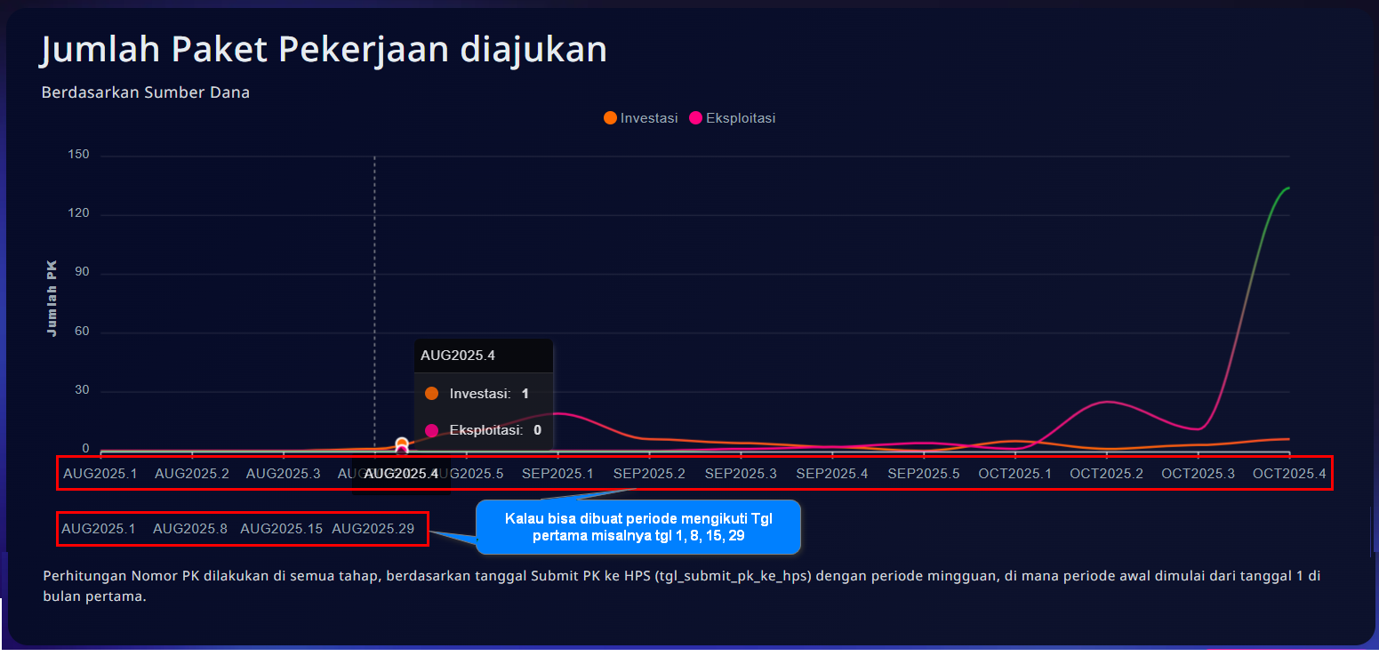Click the SEP2025.2 x-axis label
This screenshot has height=656, width=1379.
[x=649, y=474]
